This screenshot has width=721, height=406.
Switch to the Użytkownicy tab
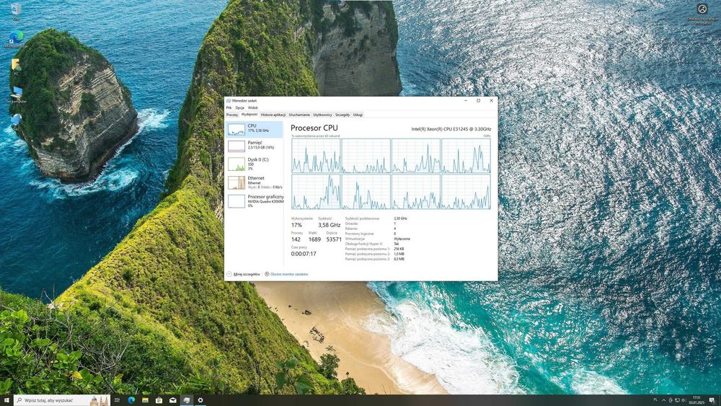click(323, 115)
